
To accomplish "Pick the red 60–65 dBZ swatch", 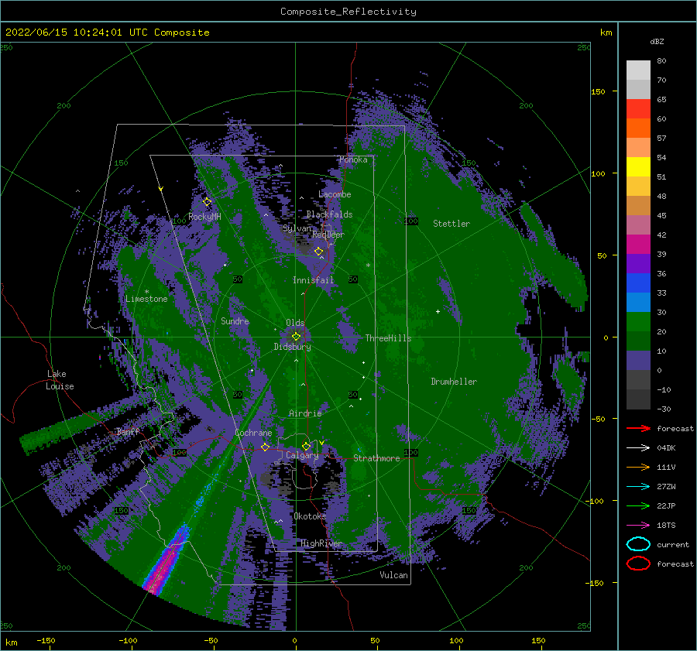I will point(638,109).
